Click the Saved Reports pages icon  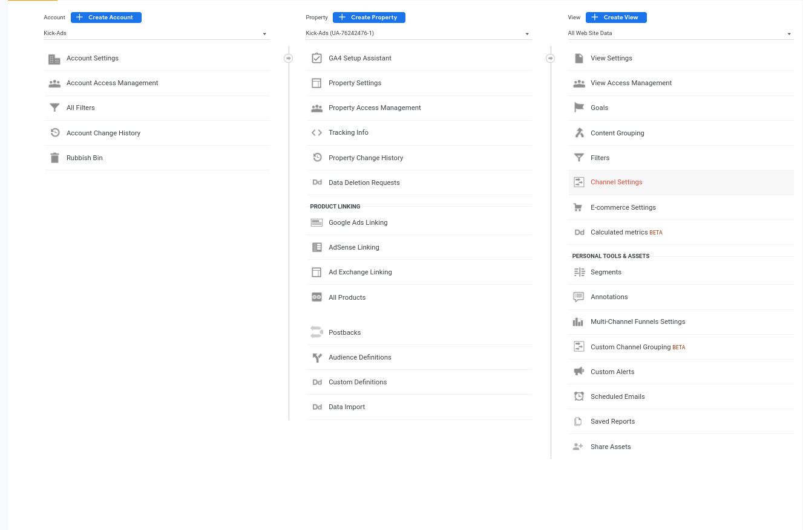click(x=578, y=421)
